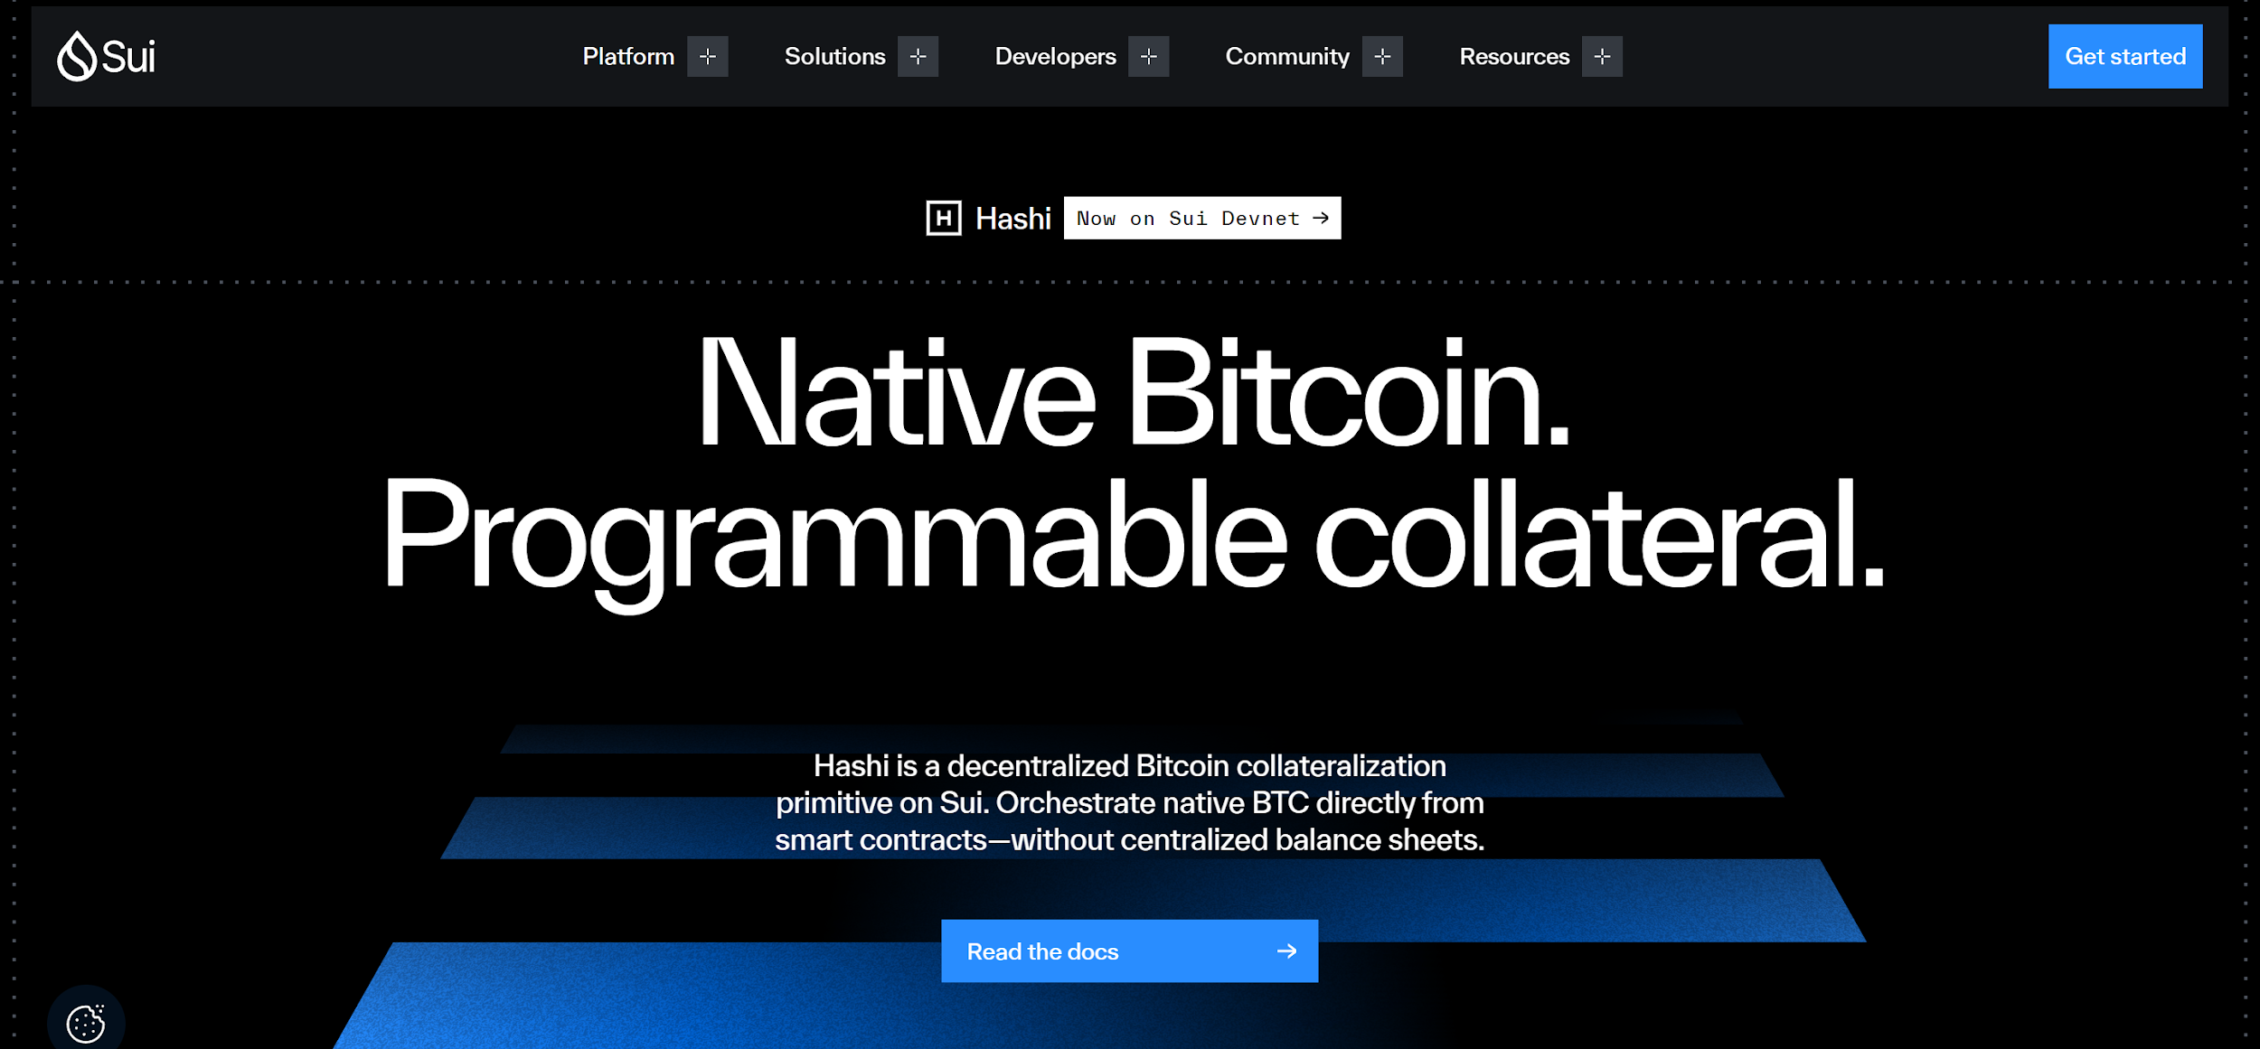The image size is (2260, 1049).
Task: Open the Platform nav item
Action: click(628, 56)
